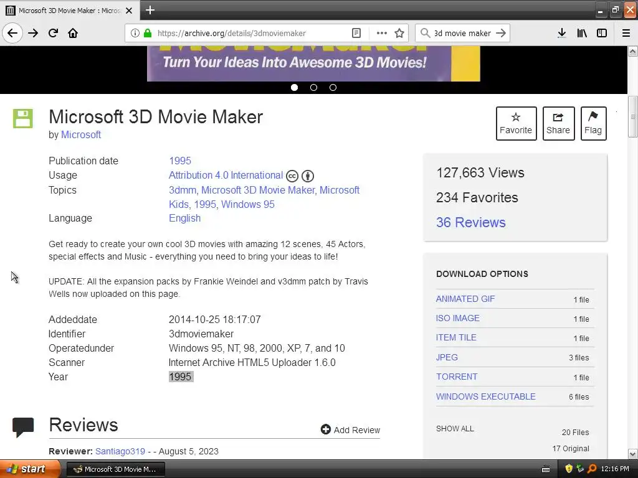
Task: Click the 127,663 Views text
Action: (x=480, y=173)
